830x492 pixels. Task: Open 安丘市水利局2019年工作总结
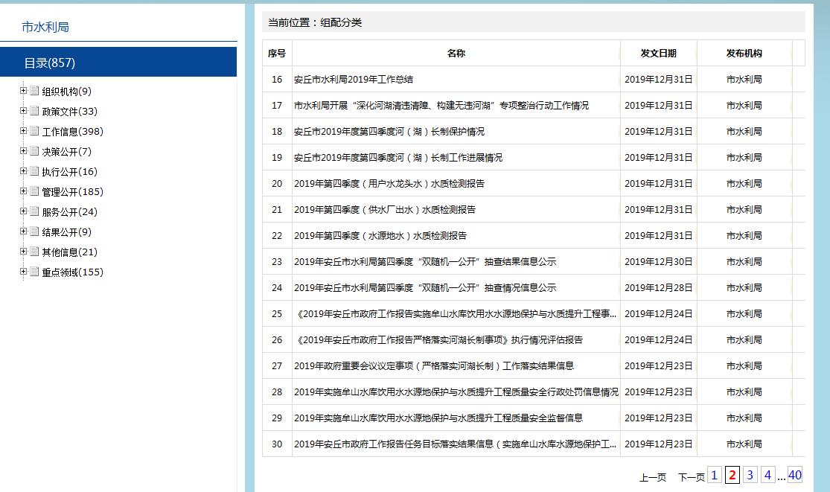coord(354,80)
